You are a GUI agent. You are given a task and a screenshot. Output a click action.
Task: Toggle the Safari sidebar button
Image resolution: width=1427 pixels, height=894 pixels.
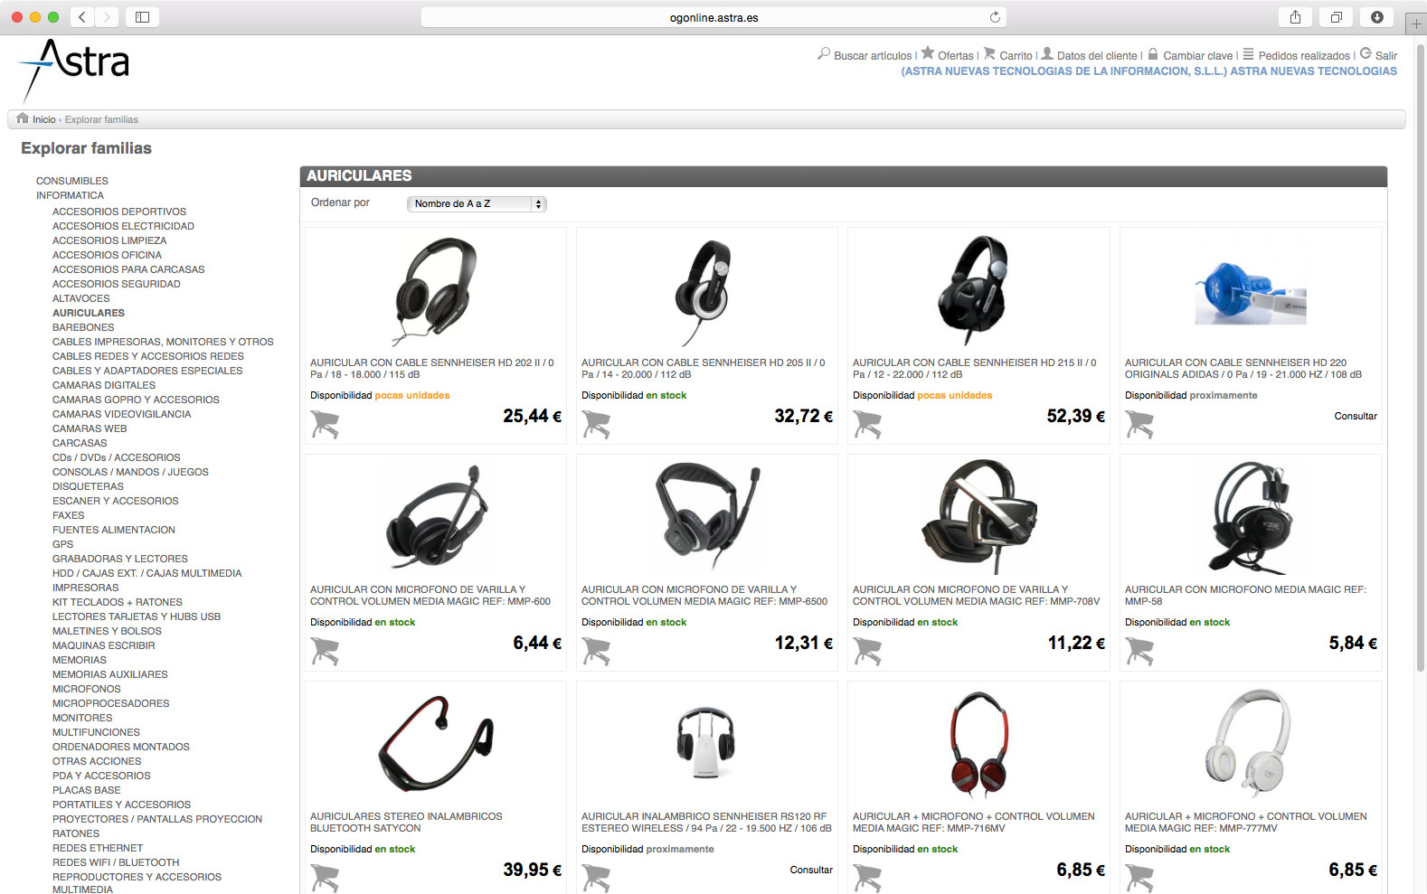pyautogui.click(x=142, y=16)
